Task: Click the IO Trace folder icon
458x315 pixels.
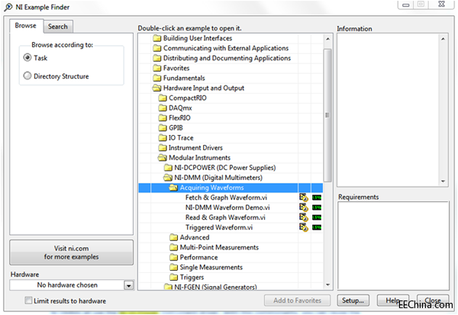Action: pos(163,138)
